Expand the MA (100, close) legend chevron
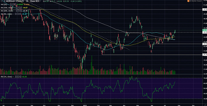Viewport: 207px width, 106px height. coord(14,8)
